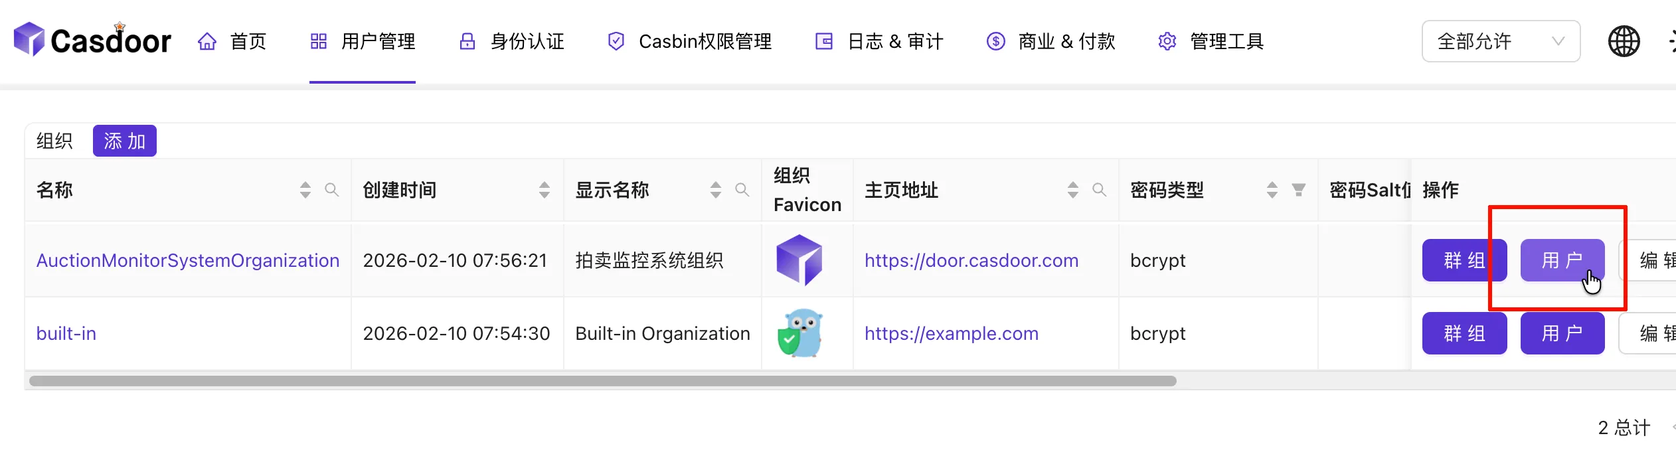Viewport: 1676px width, 462px height.
Task: Open 身份认证 navigation menu
Action: (x=512, y=42)
